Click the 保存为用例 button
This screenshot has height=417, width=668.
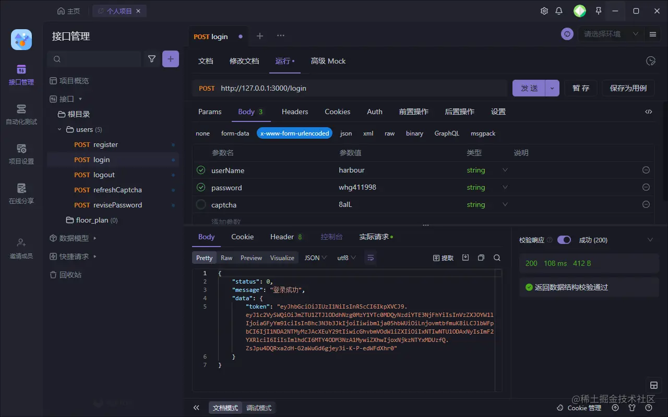(x=628, y=88)
